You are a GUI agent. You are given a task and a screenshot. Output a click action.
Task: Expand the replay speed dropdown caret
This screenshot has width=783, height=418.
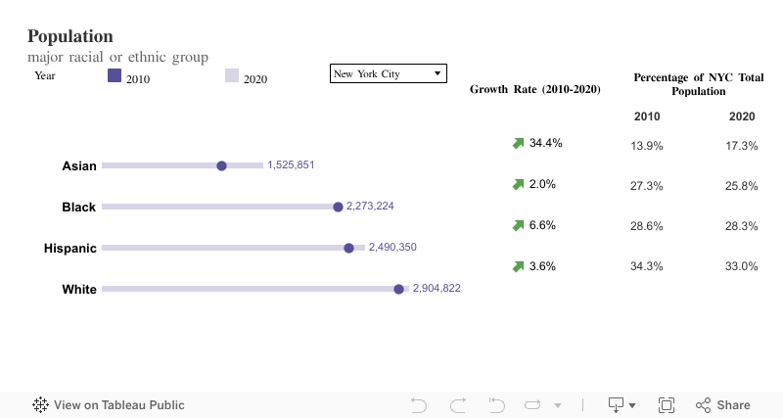558,405
